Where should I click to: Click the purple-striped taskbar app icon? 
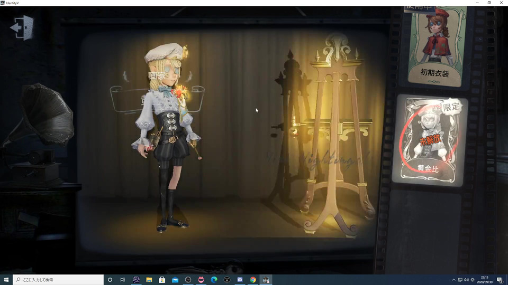136,280
